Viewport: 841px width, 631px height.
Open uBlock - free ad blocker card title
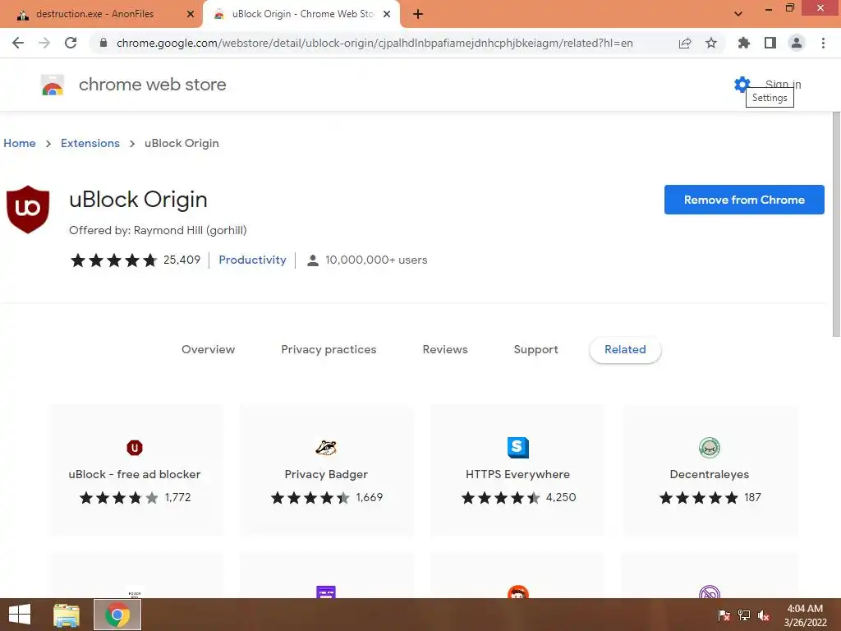tap(135, 474)
